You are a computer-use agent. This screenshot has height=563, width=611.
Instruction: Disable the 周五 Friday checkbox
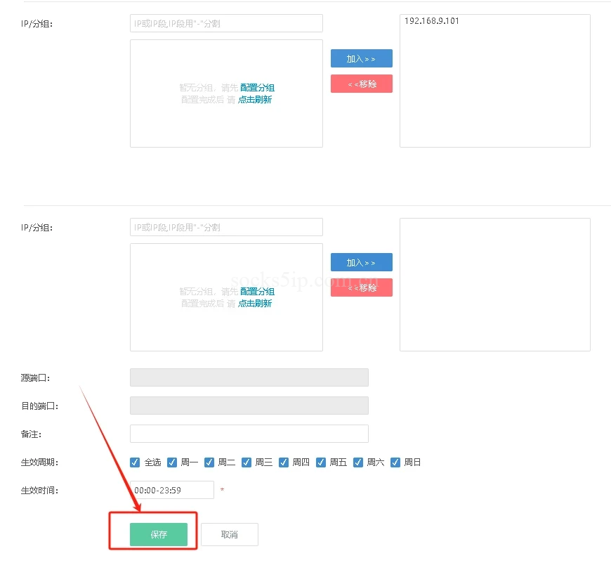(x=321, y=462)
